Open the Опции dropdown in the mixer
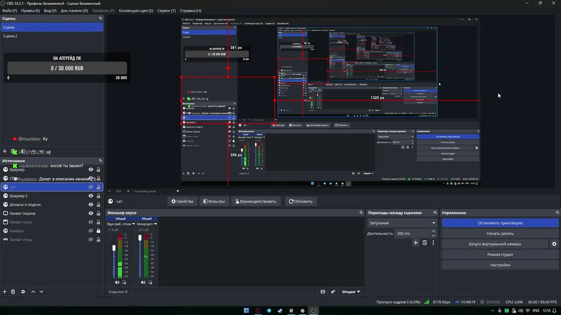 tap(351, 292)
